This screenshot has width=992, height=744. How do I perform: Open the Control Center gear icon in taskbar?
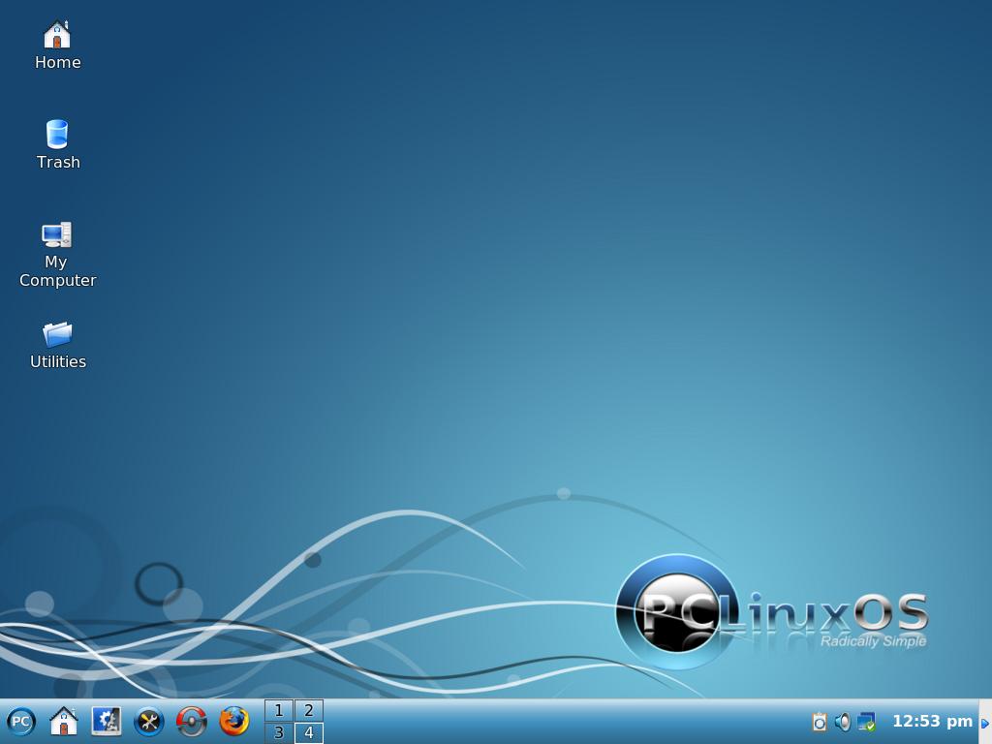pos(107,721)
